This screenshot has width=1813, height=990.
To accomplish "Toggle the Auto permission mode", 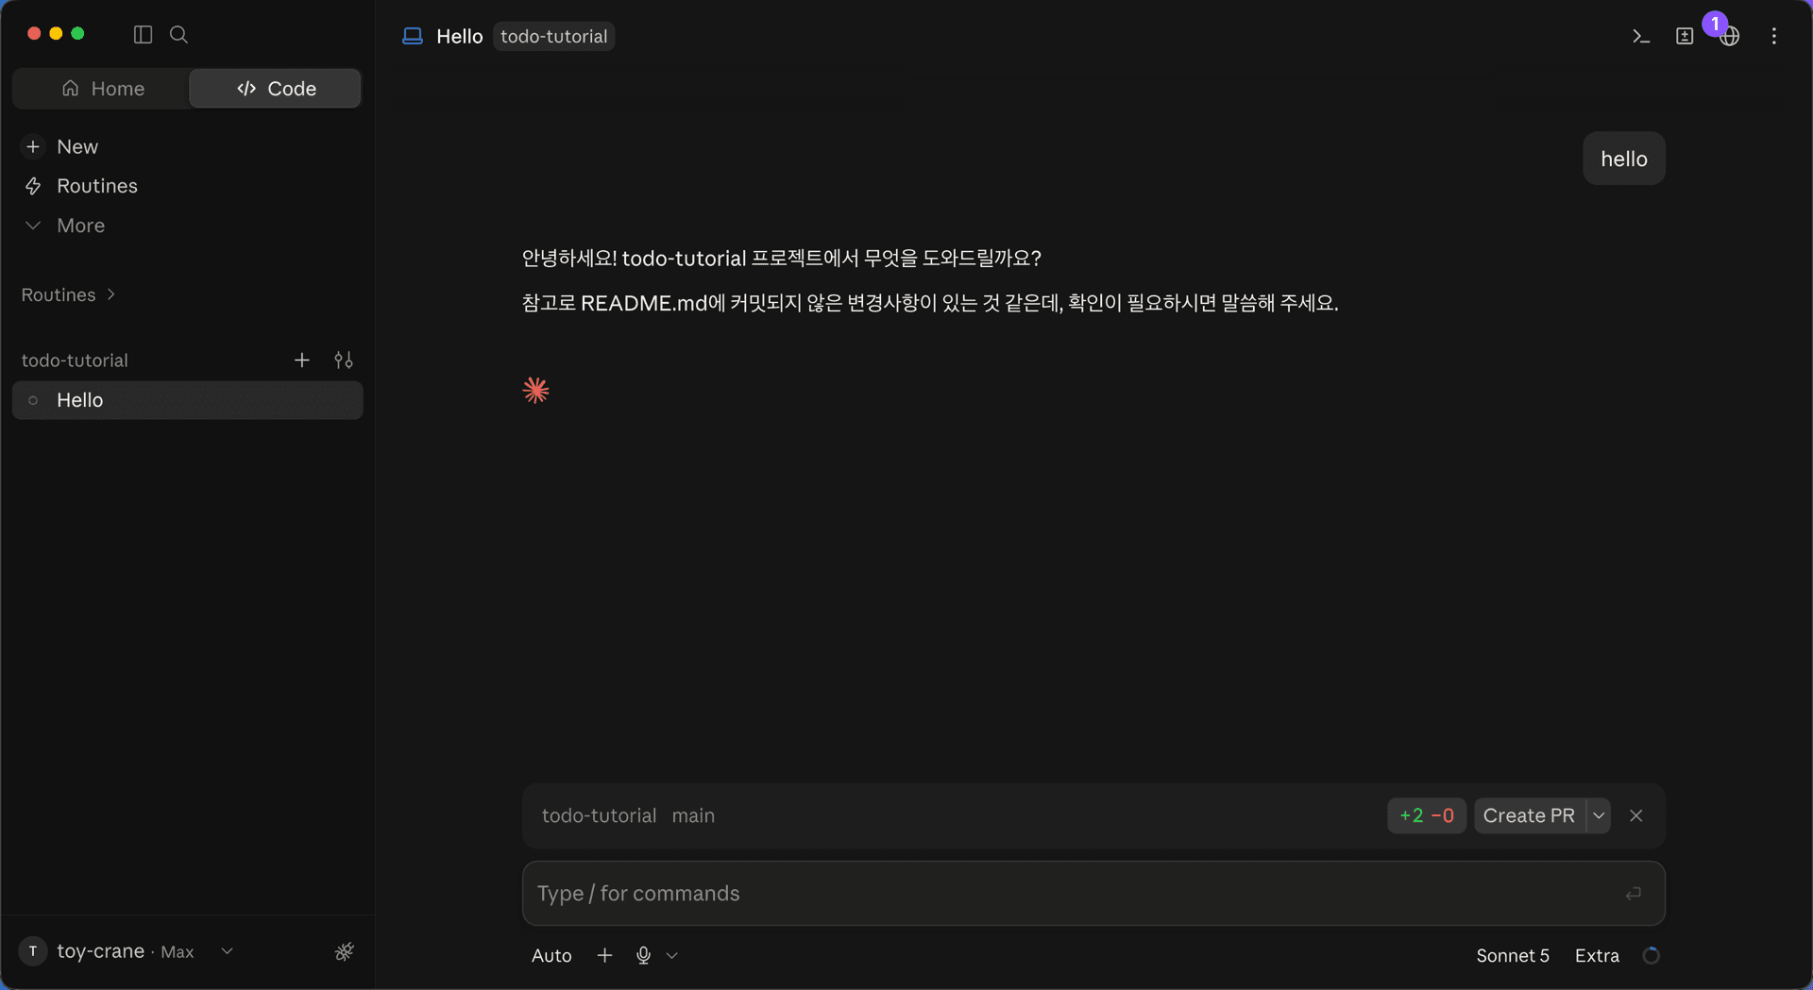I will (x=551, y=956).
